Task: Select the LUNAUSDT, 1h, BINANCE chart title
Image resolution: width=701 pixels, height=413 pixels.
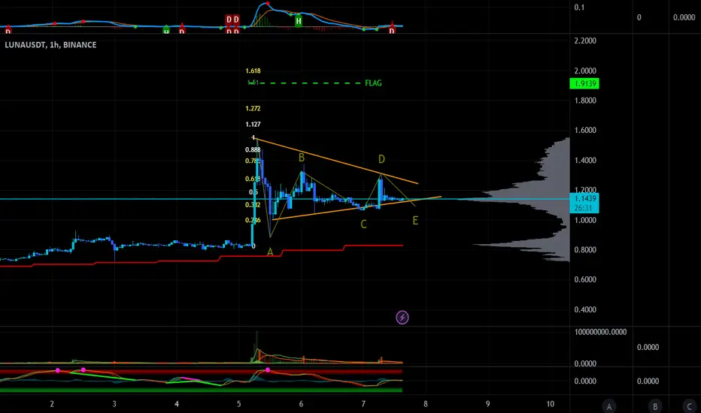Action: tap(50, 44)
